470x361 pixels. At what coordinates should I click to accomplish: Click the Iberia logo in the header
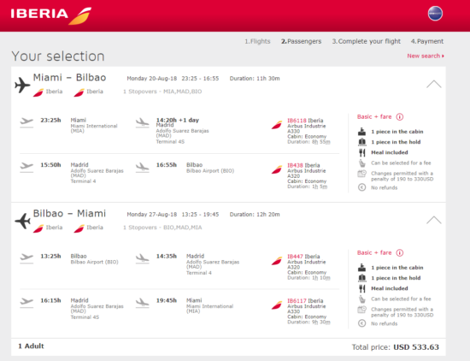(x=51, y=15)
